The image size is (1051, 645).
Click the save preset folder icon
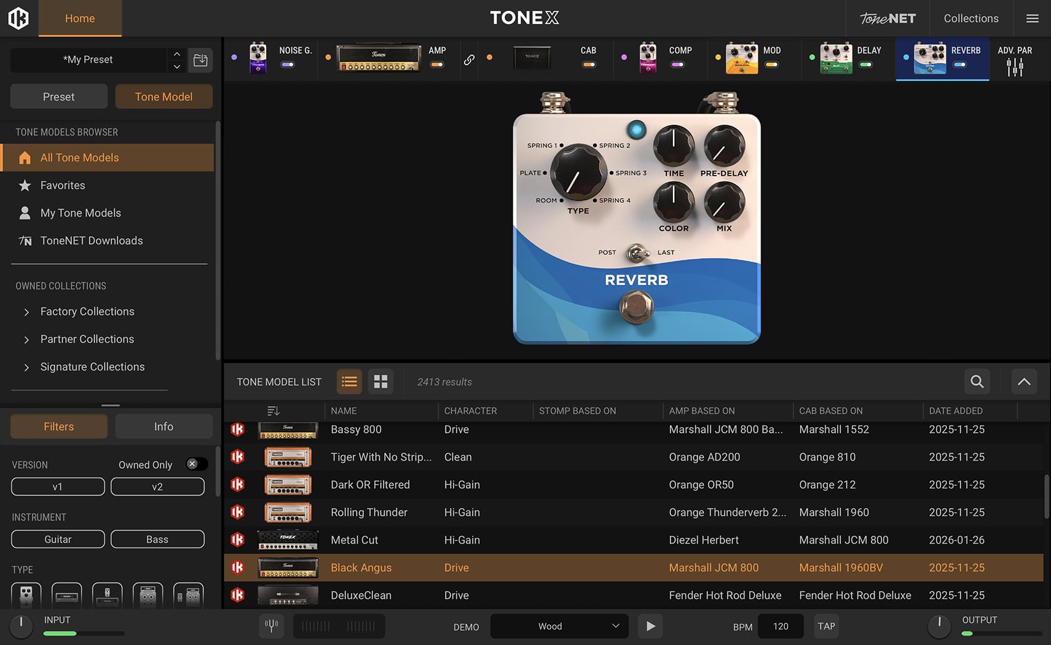[200, 60]
